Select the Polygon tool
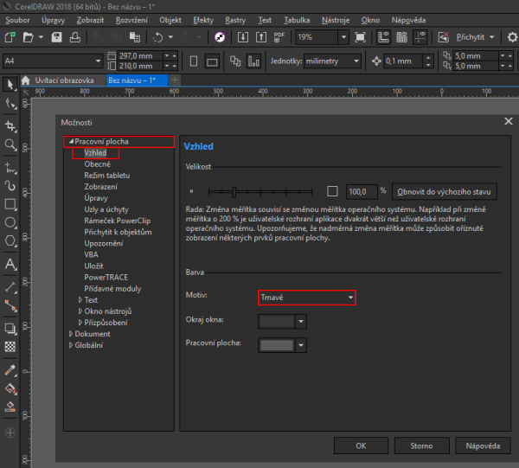 [x=10, y=241]
